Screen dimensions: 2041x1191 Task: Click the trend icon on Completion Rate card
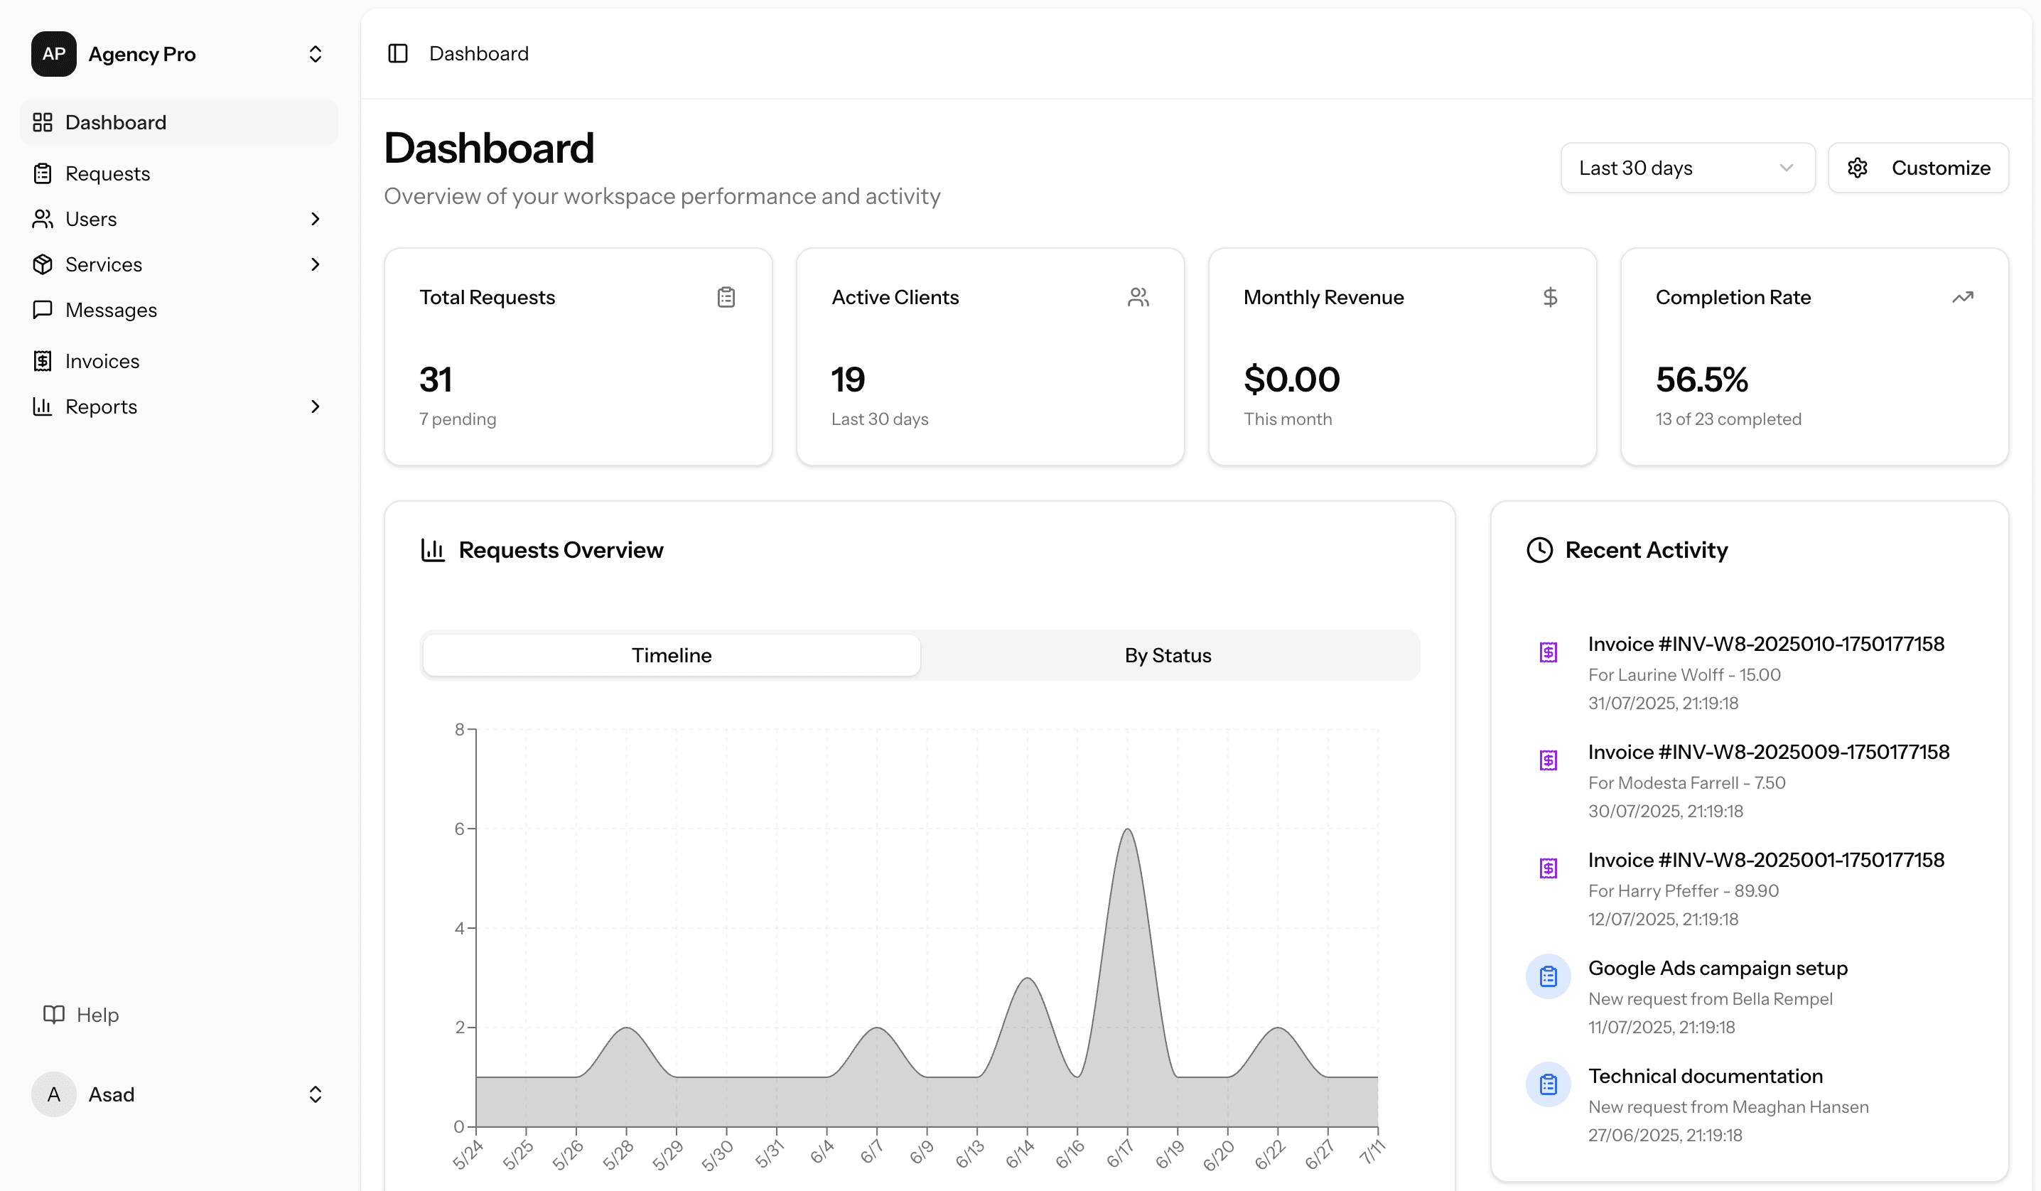click(x=1962, y=296)
